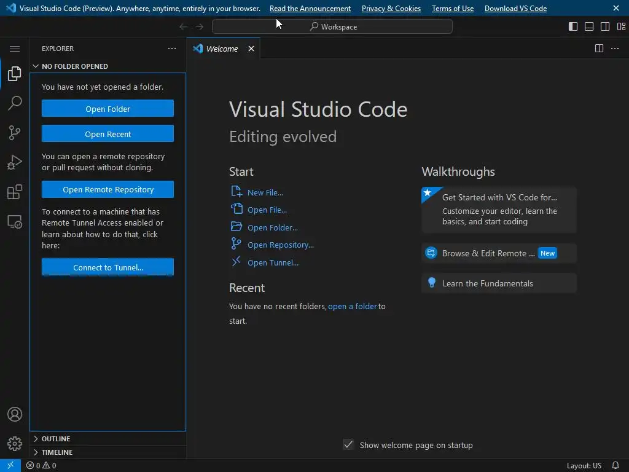
Task: Open the Source Control view
Action: point(15,132)
